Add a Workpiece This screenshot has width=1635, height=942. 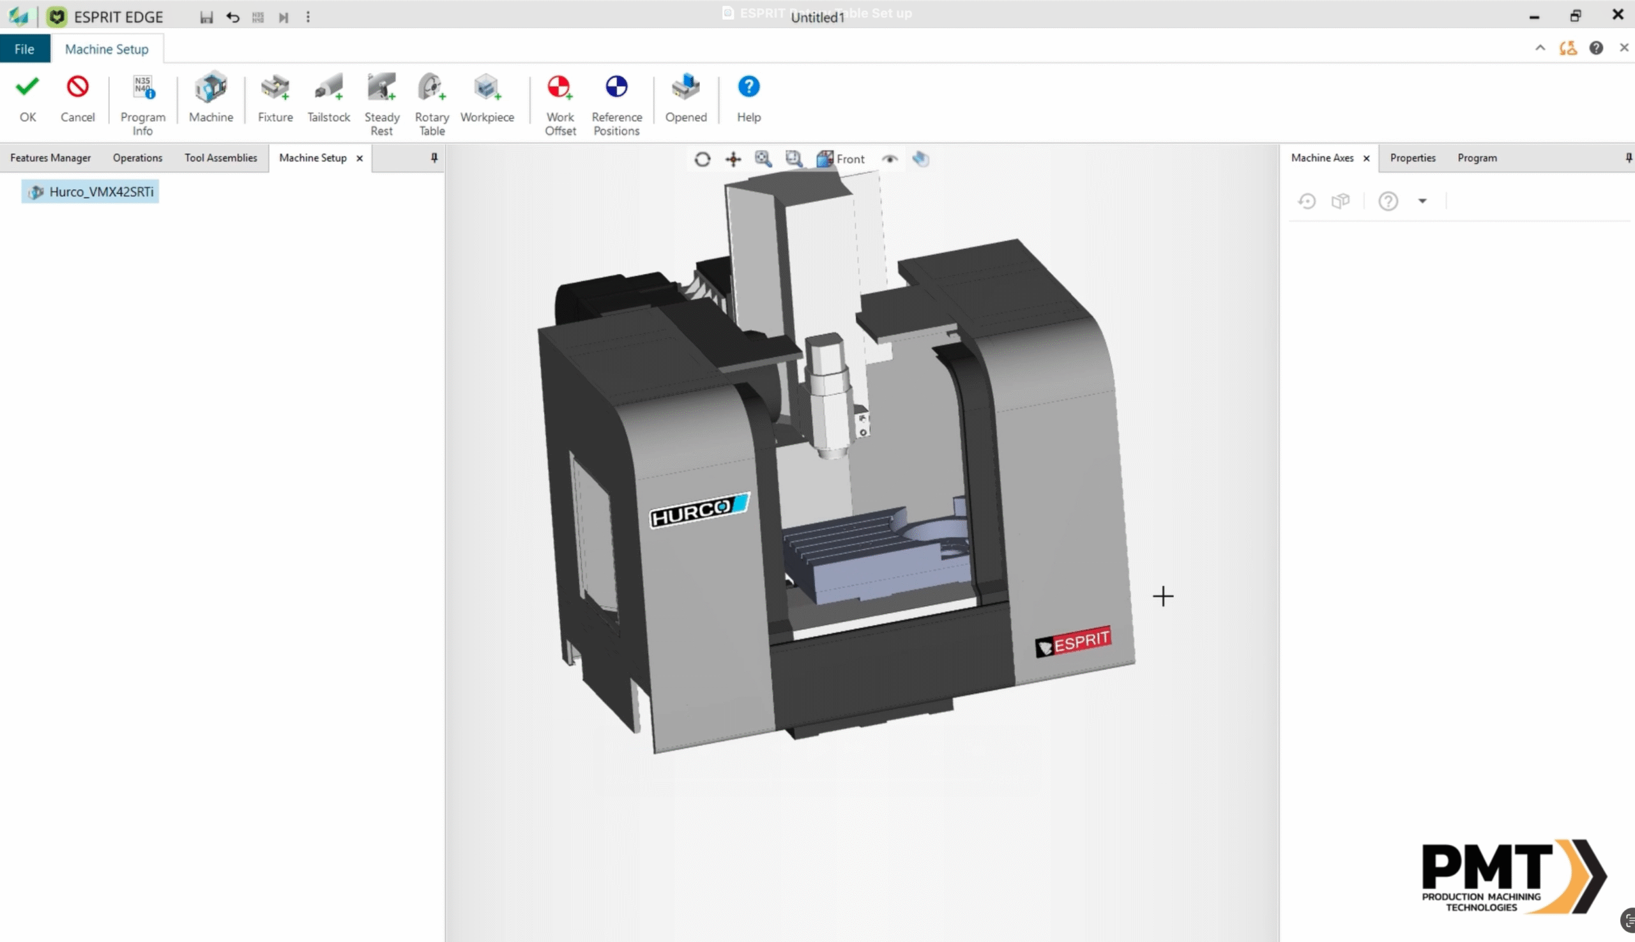click(487, 98)
